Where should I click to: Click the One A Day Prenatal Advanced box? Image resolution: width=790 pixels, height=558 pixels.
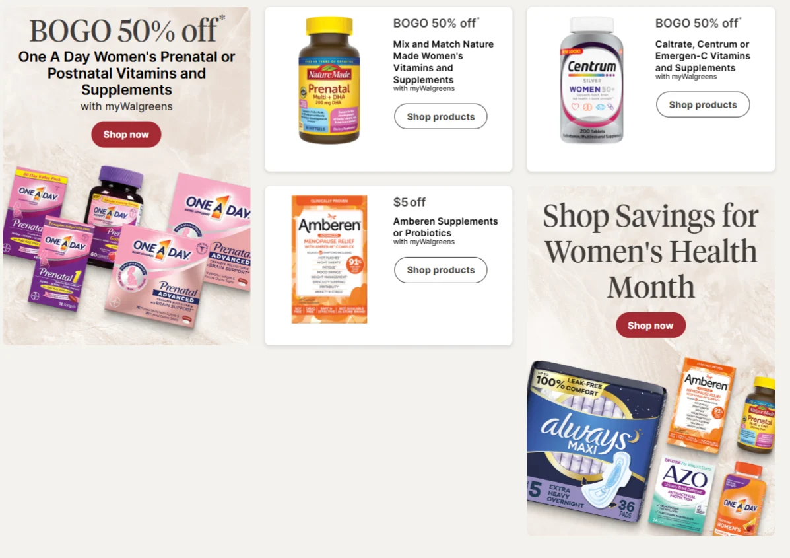point(156,275)
